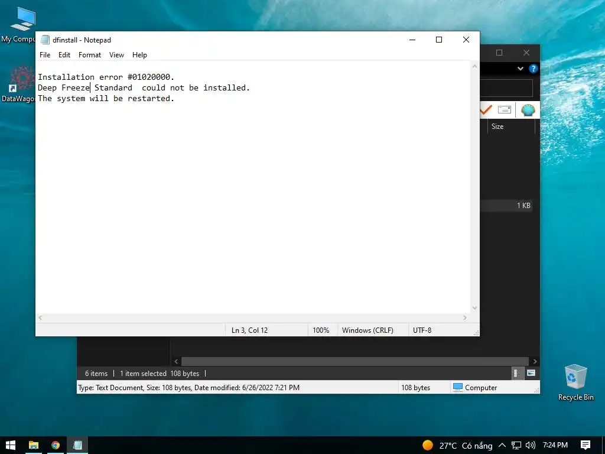605x454 pixels.
Task: Click the Explorer horizontal scrollbar track
Action: click(355, 361)
